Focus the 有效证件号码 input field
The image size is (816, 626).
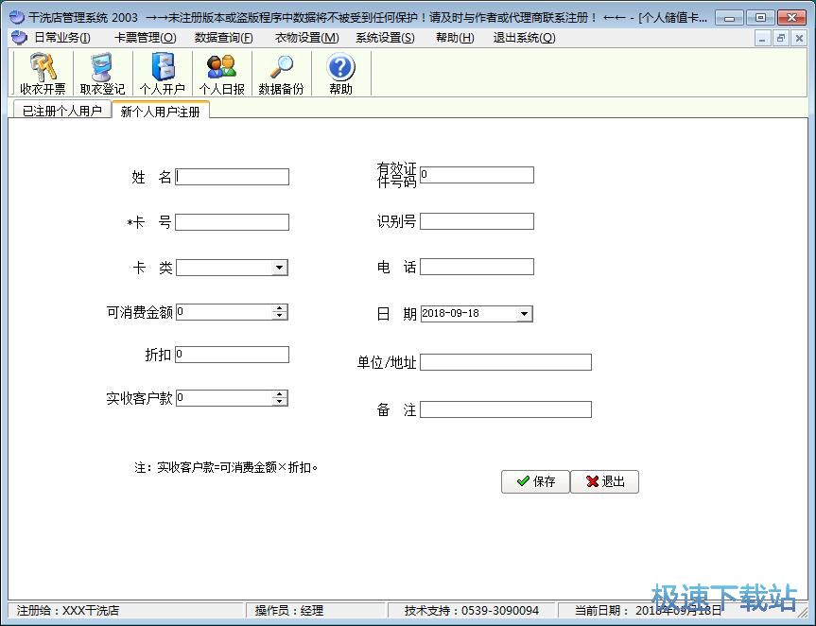pos(477,175)
